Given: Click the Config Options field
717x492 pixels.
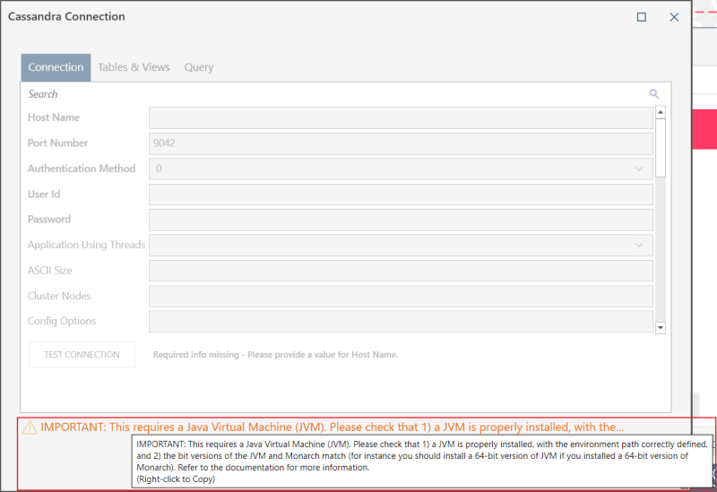Looking at the screenshot, I should tap(401, 322).
